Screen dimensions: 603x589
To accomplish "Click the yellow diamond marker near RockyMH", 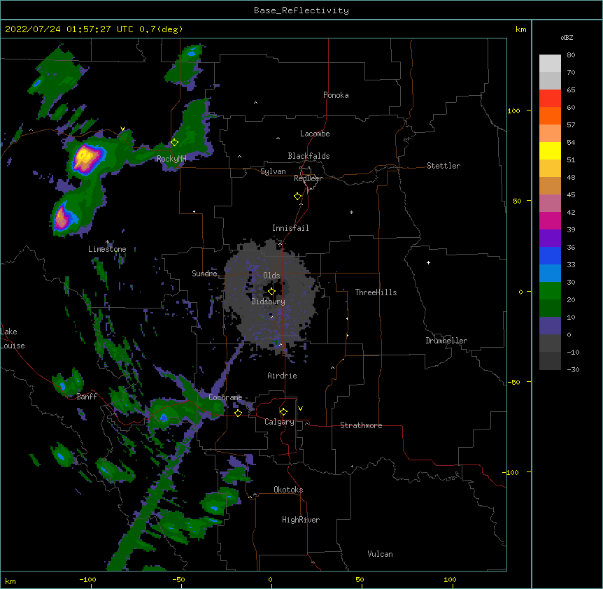I will (x=174, y=143).
